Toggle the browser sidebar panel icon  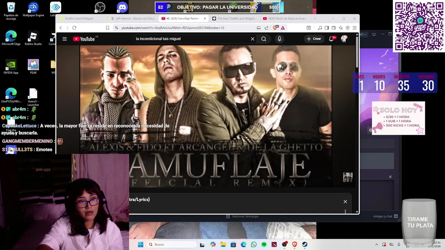click(x=326, y=28)
